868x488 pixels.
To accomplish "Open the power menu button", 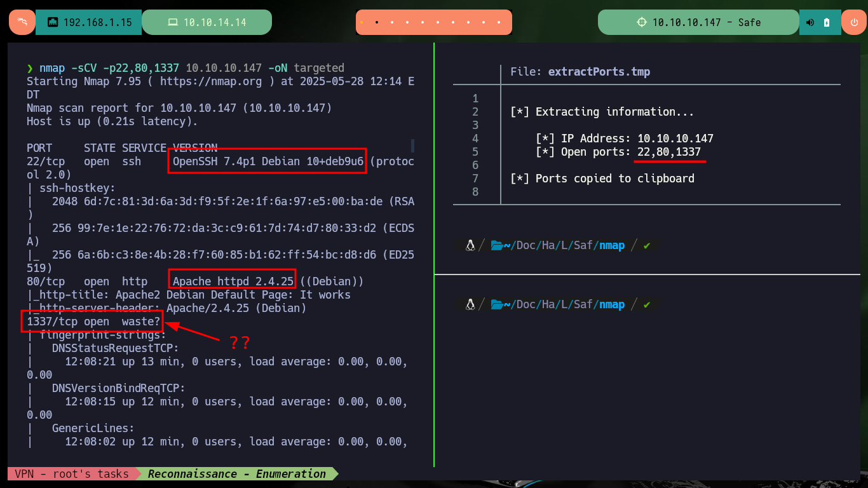I will pyautogui.click(x=853, y=22).
